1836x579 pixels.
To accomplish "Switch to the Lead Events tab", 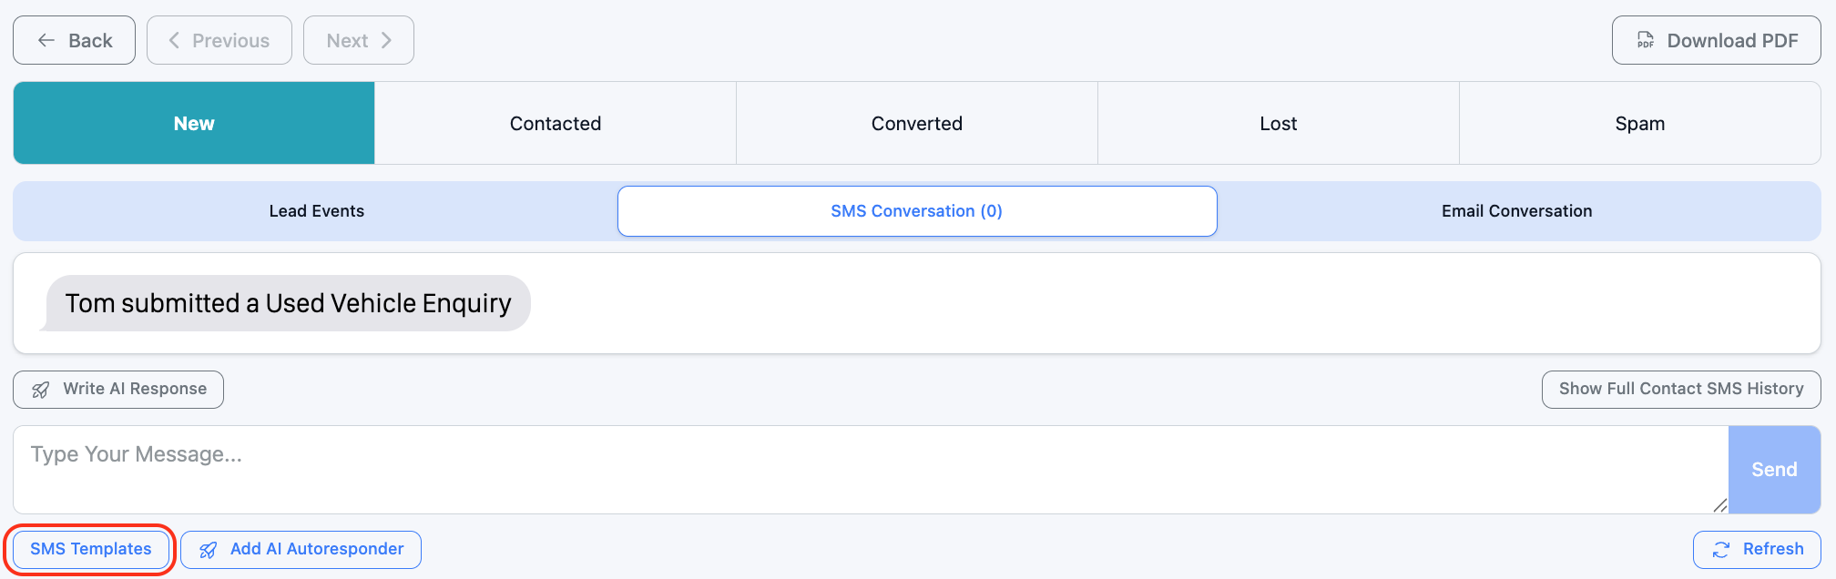I will 316,211.
